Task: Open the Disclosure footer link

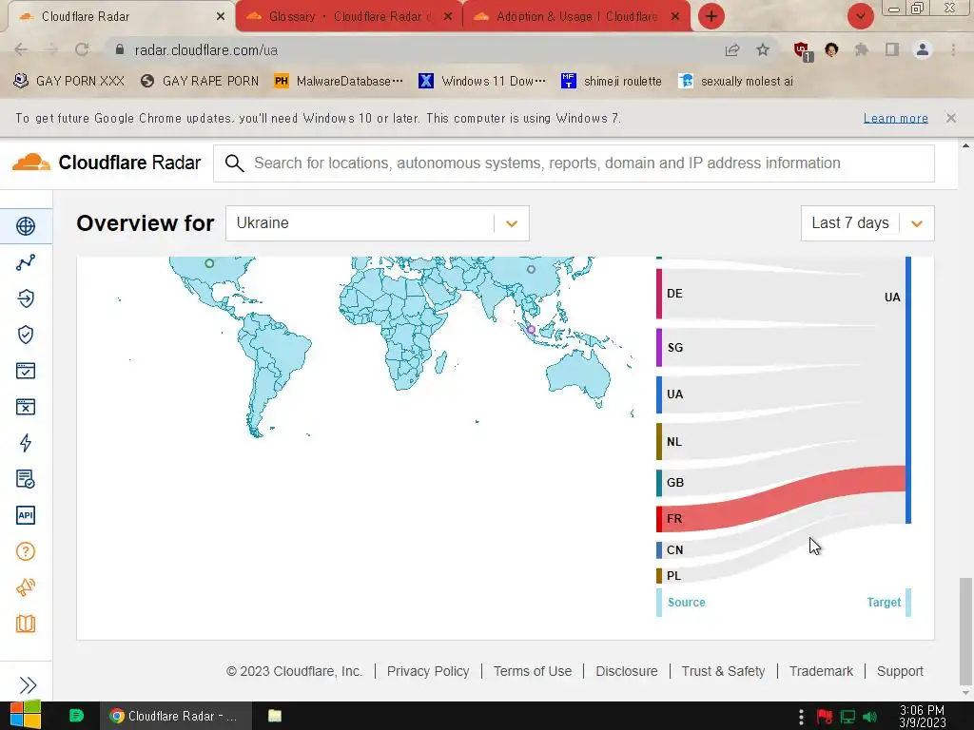Action: pos(626,671)
